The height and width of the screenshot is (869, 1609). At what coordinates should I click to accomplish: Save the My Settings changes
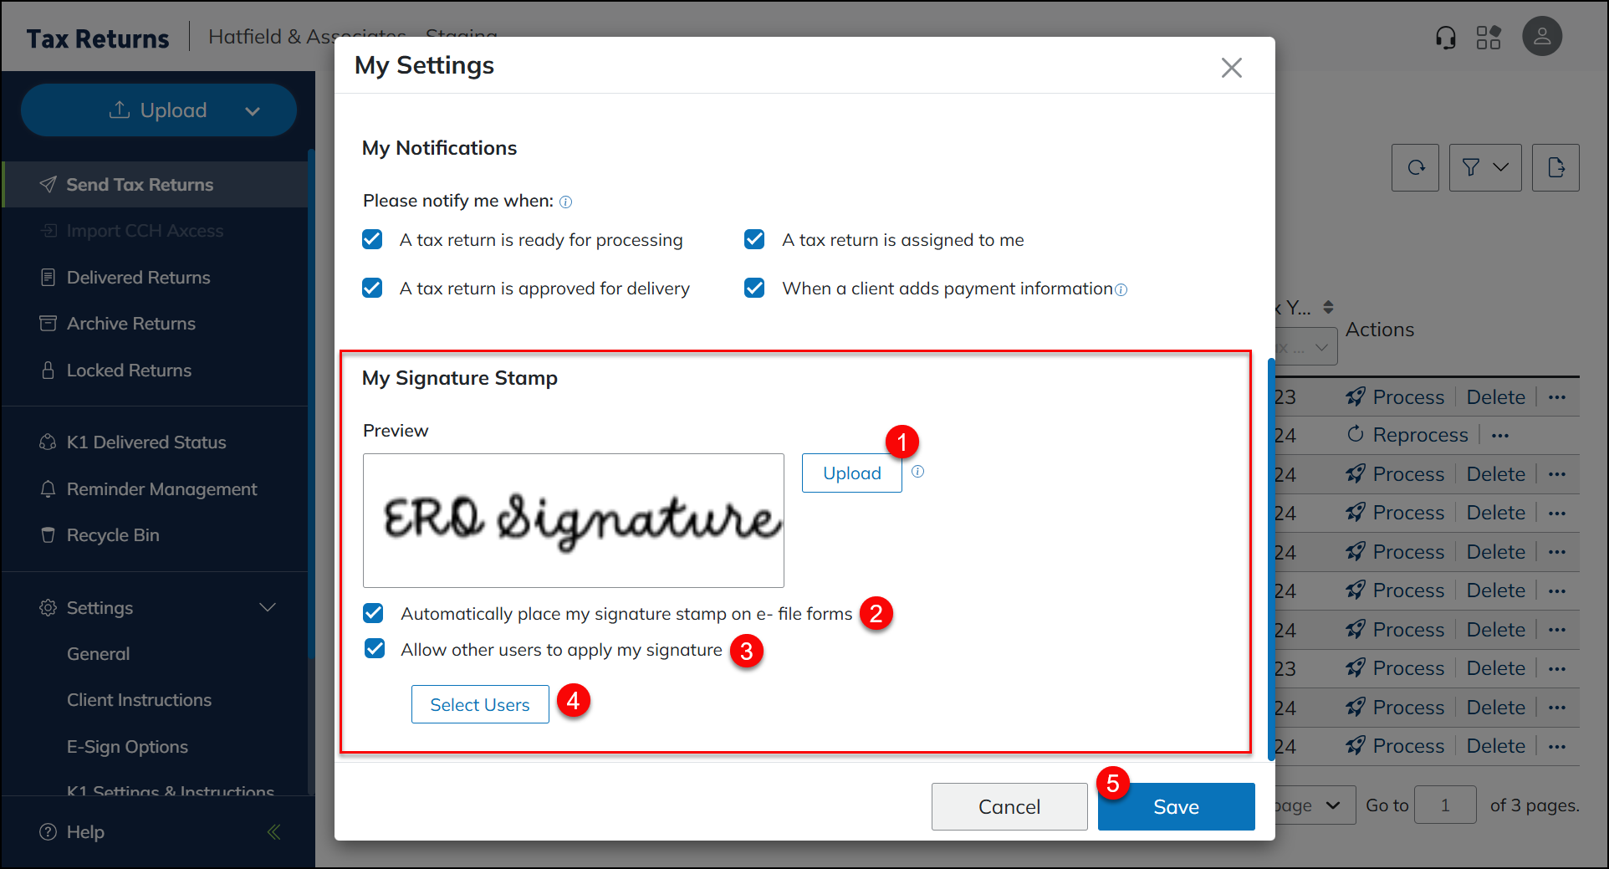1175,806
